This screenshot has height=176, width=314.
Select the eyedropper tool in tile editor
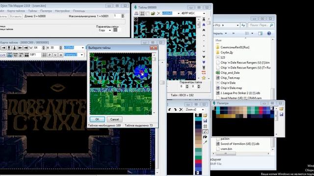(x=205, y=142)
